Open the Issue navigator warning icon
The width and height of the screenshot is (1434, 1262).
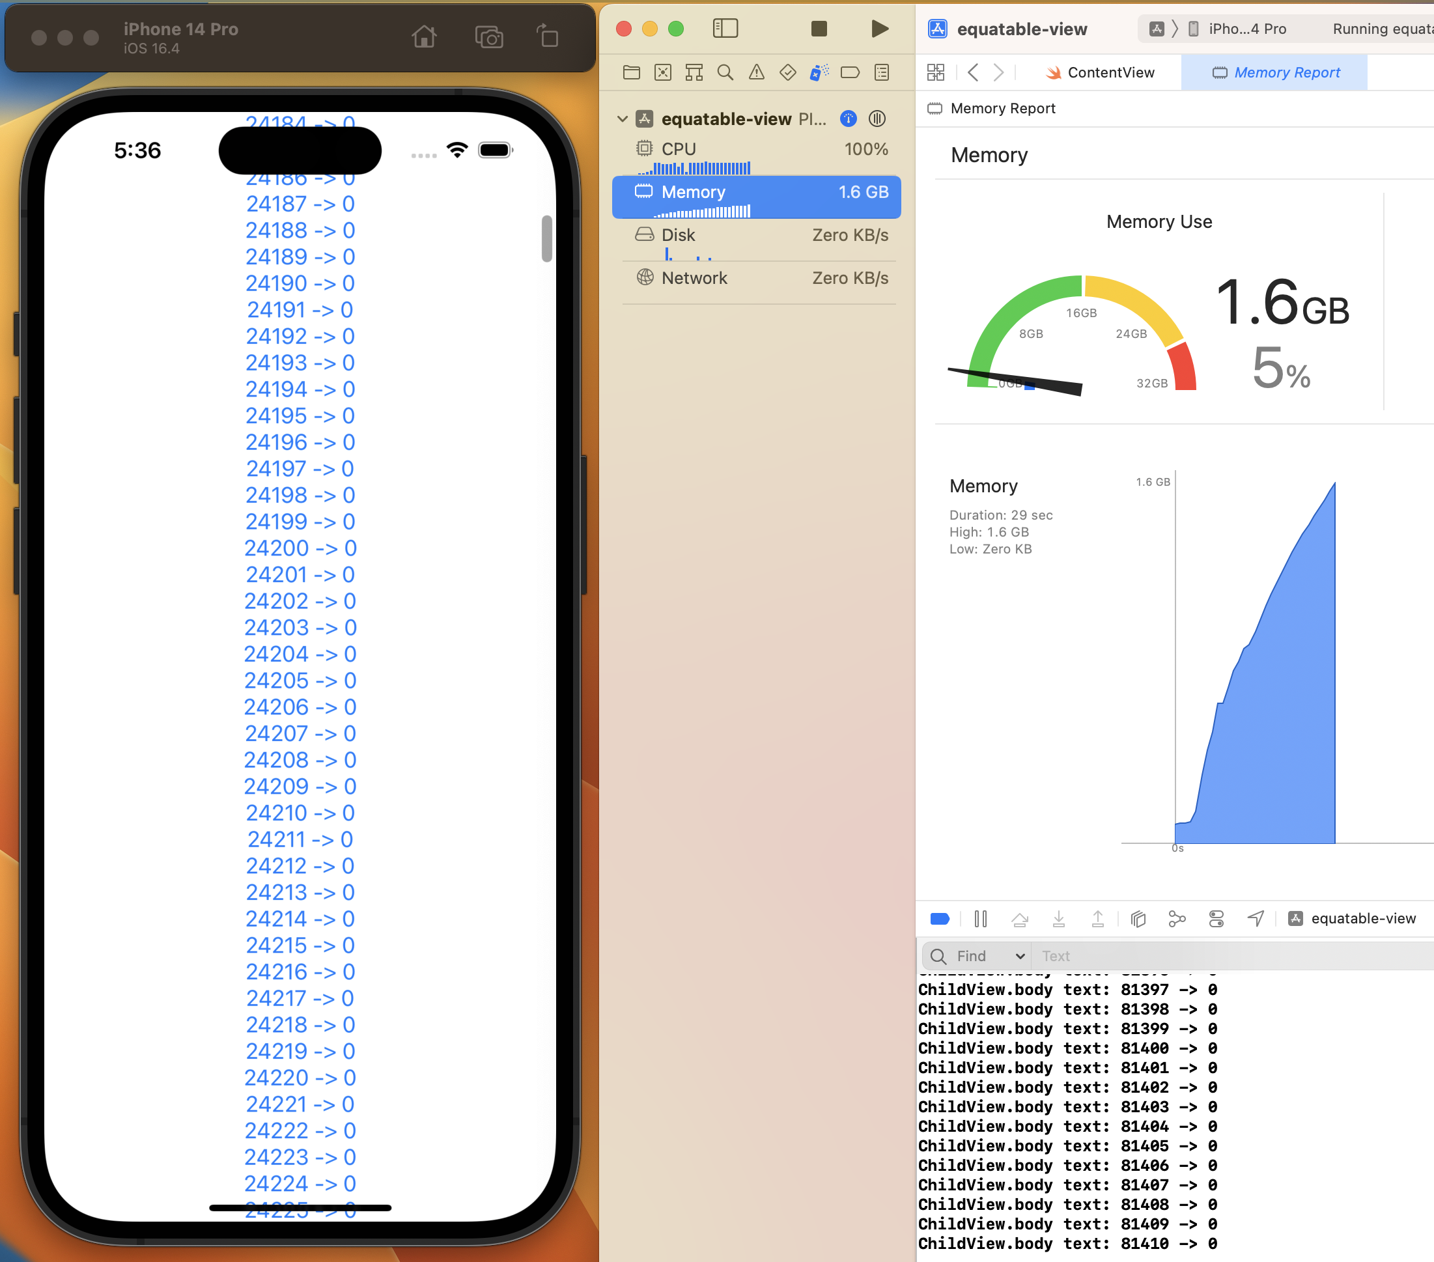click(x=756, y=72)
